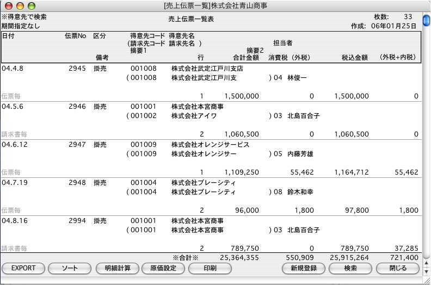Click the 印刷 print button
The image size is (431, 285).
pyautogui.click(x=210, y=268)
